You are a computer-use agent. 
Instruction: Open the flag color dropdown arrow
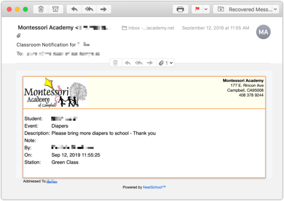point(206,9)
